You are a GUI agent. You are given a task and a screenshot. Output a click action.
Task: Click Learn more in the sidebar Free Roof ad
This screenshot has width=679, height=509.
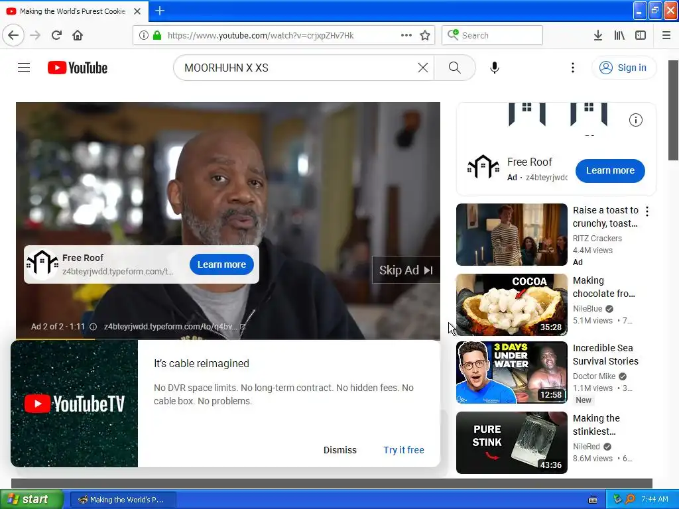[610, 170]
